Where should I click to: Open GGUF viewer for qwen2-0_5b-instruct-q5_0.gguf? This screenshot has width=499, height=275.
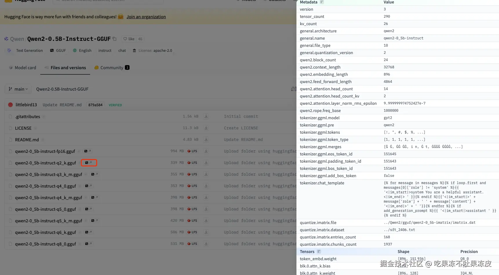[89, 209]
